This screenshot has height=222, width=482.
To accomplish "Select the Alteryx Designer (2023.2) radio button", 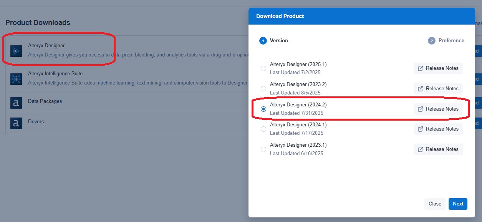I will 263,88.
